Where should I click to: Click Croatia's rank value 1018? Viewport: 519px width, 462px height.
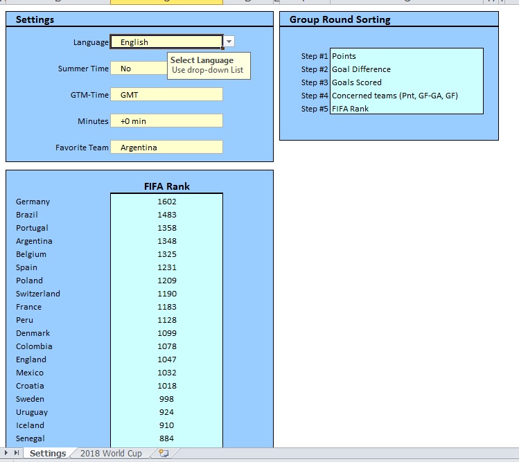[x=166, y=386]
